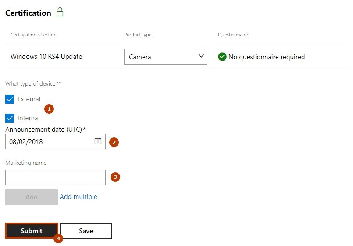Click the numbered callout marker 2

(114, 142)
